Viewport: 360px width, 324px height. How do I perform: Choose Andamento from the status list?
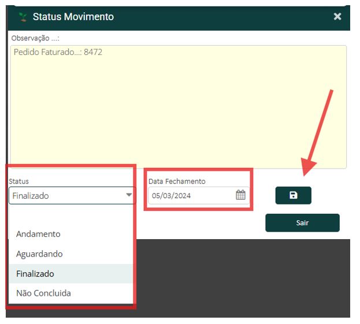[x=38, y=234]
